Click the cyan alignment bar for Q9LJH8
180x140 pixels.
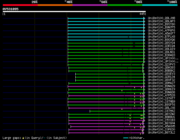click(106, 18)
